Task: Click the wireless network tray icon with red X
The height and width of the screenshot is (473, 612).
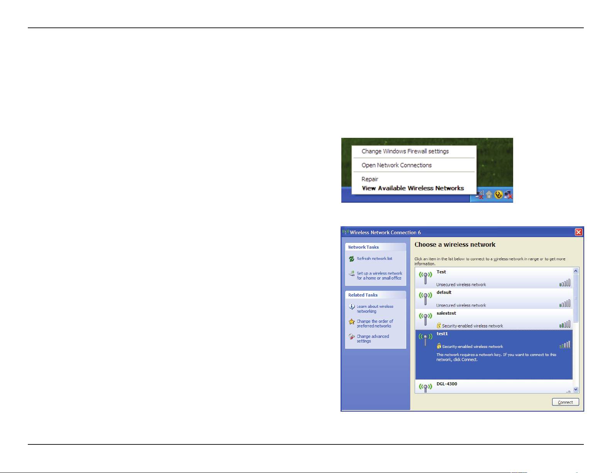Action: pyautogui.click(x=480, y=195)
